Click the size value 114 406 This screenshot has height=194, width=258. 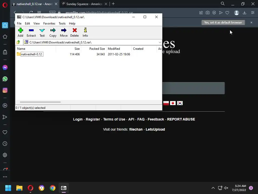click(75, 54)
